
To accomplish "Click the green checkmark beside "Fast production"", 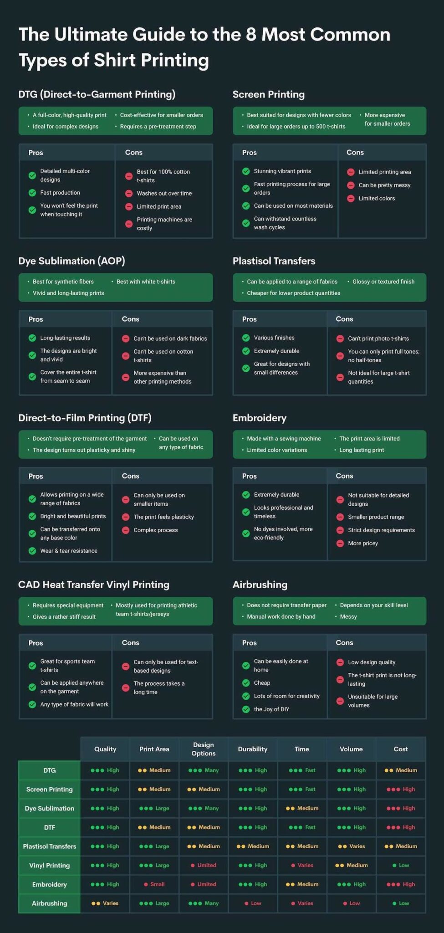I will tap(32, 193).
